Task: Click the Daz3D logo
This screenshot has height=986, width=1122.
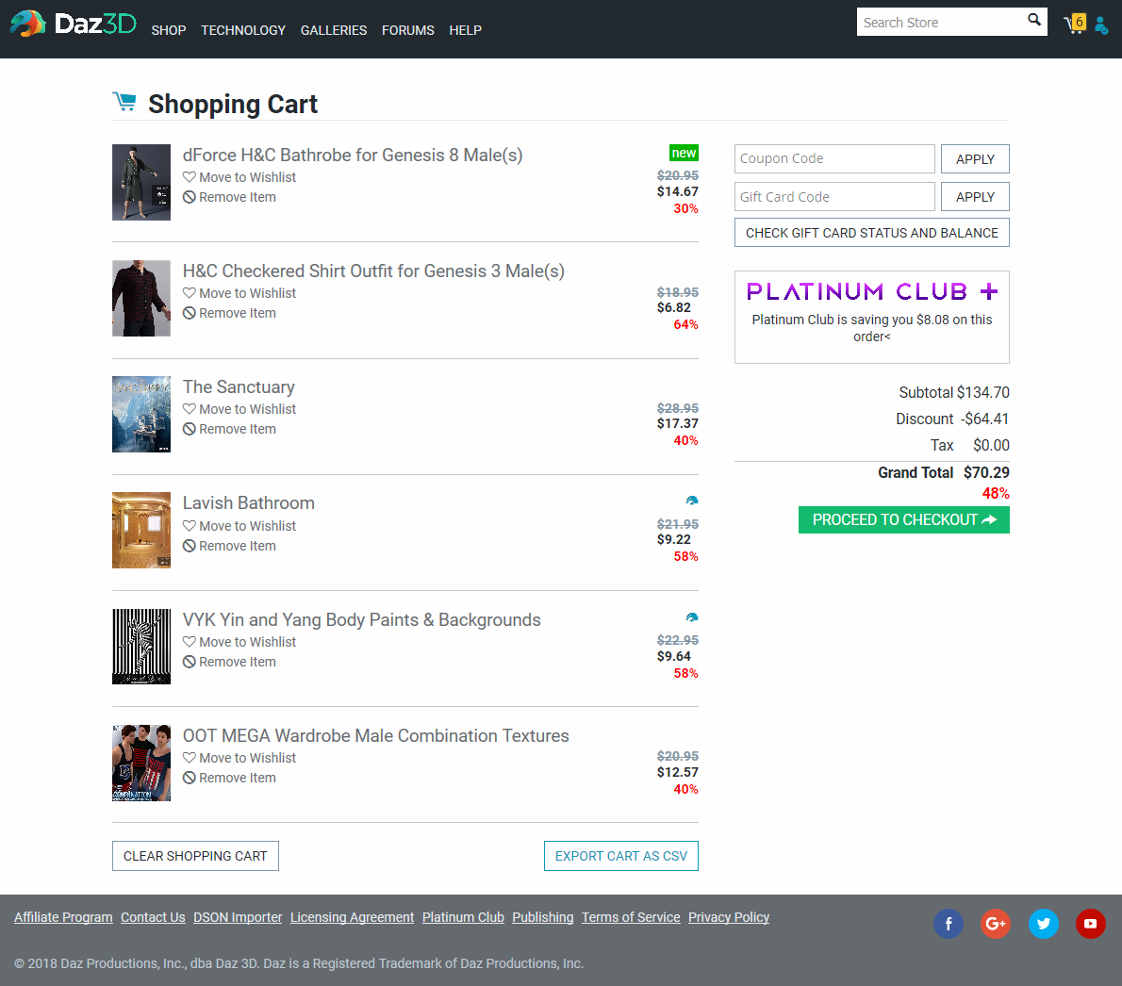Action: (74, 23)
